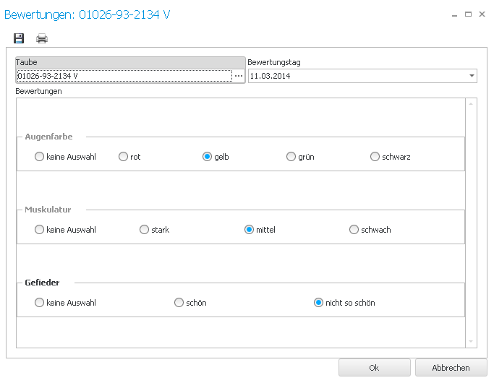Click into the Taube input field
This screenshot has width=494, height=383.
tap(123, 76)
